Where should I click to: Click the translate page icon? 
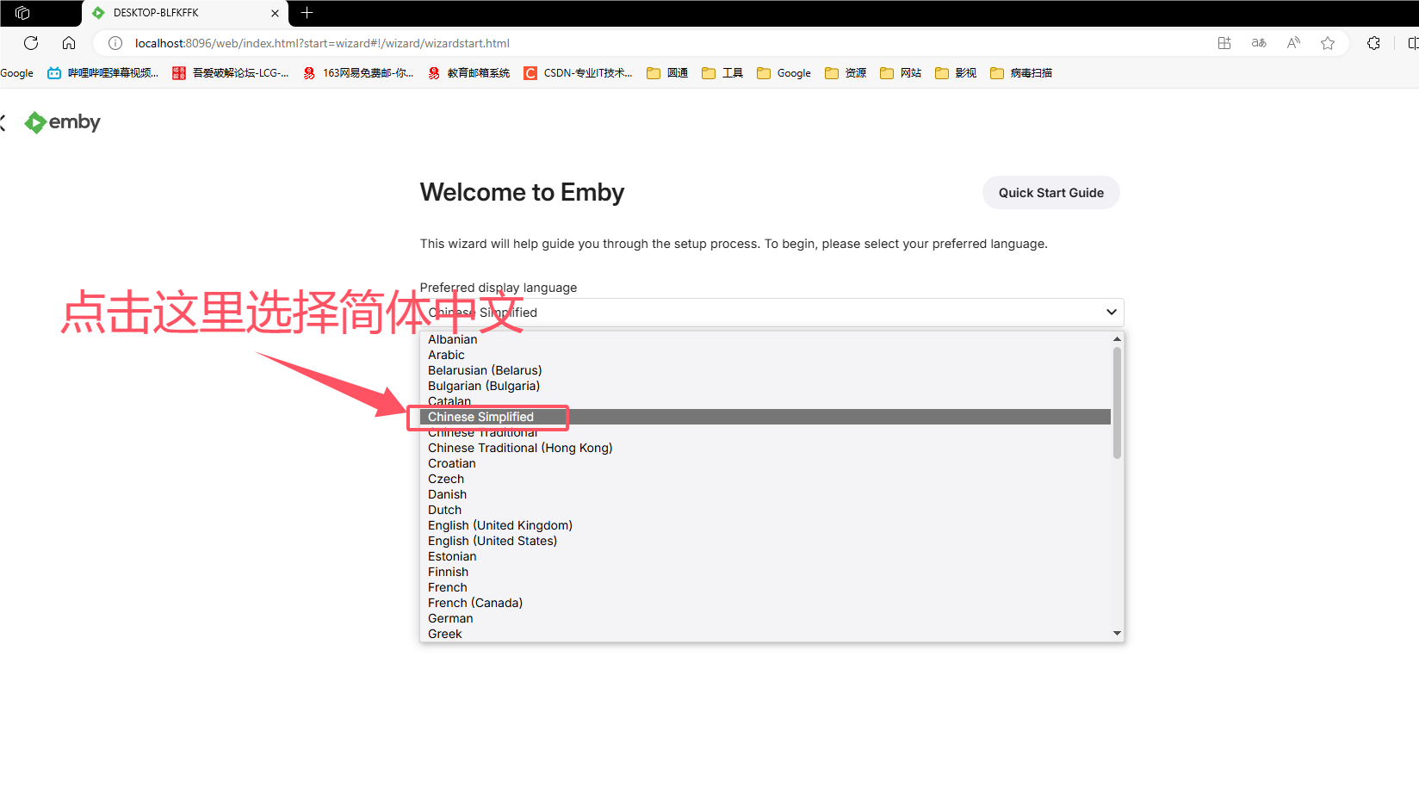click(x=1259, y=43)
